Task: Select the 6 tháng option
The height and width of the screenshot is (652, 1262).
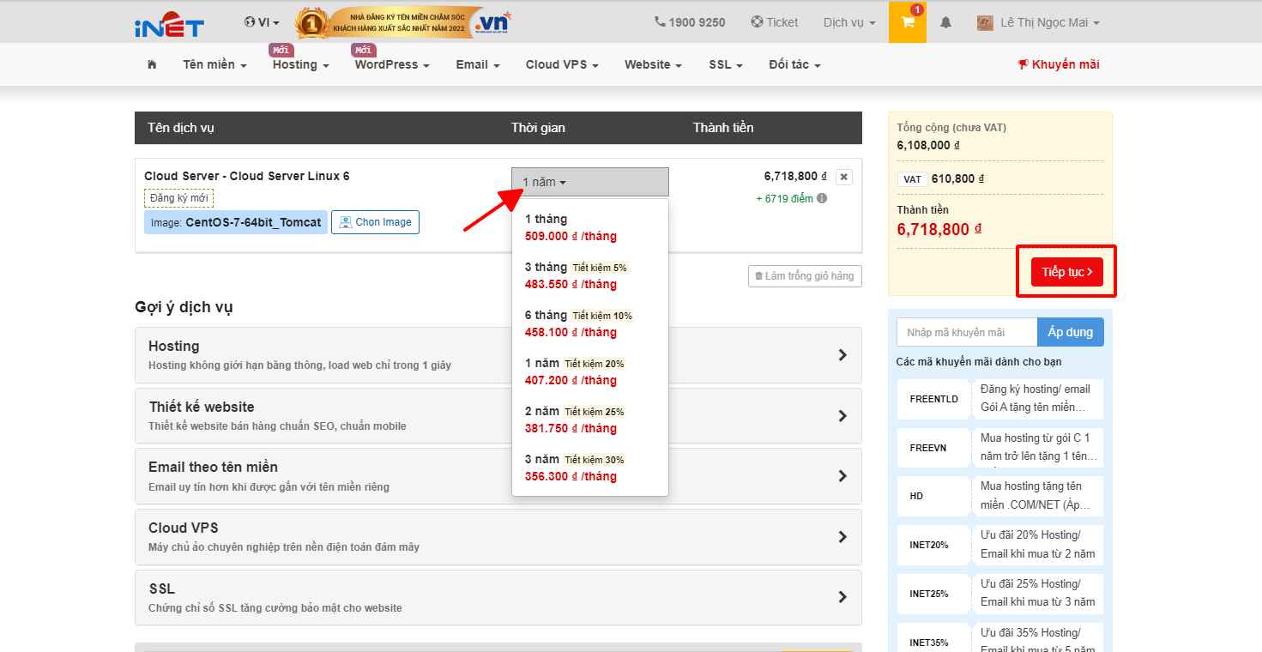Action: coord(589,323)
